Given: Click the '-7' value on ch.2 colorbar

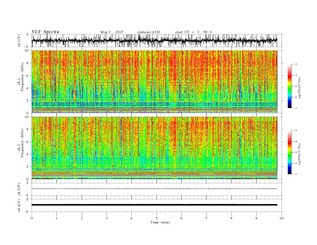Looking at the screenshot, I should 295,174.
